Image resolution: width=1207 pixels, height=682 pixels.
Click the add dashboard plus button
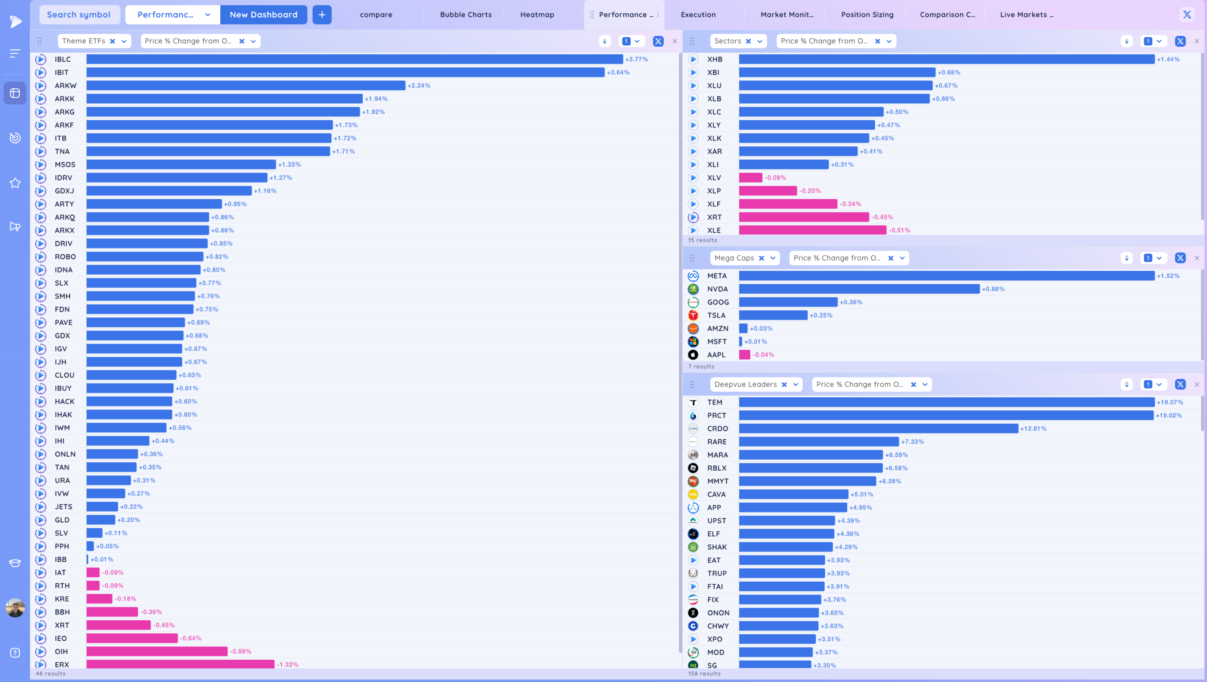pos(322,14)
